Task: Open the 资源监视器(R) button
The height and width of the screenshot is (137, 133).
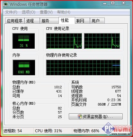Action: coord(96,116)
